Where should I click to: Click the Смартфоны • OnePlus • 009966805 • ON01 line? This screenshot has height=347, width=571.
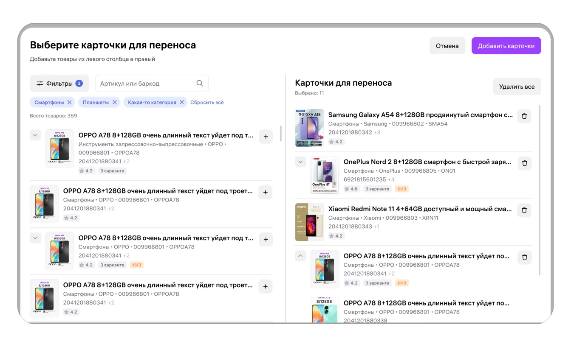click(x=399, y=171)
